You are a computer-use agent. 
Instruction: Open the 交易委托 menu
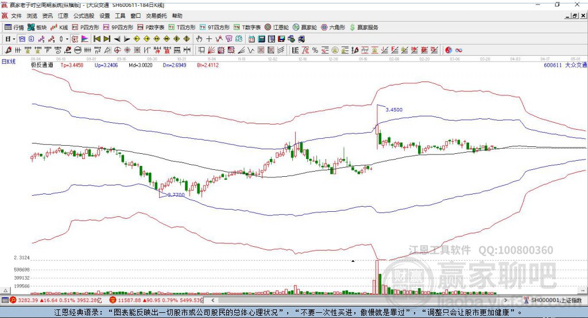tap(156, 15)
